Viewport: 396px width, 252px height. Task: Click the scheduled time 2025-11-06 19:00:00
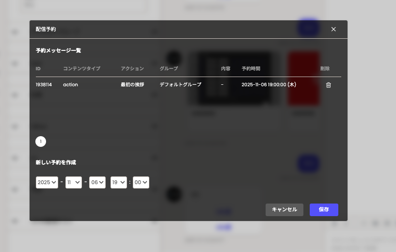269,84
